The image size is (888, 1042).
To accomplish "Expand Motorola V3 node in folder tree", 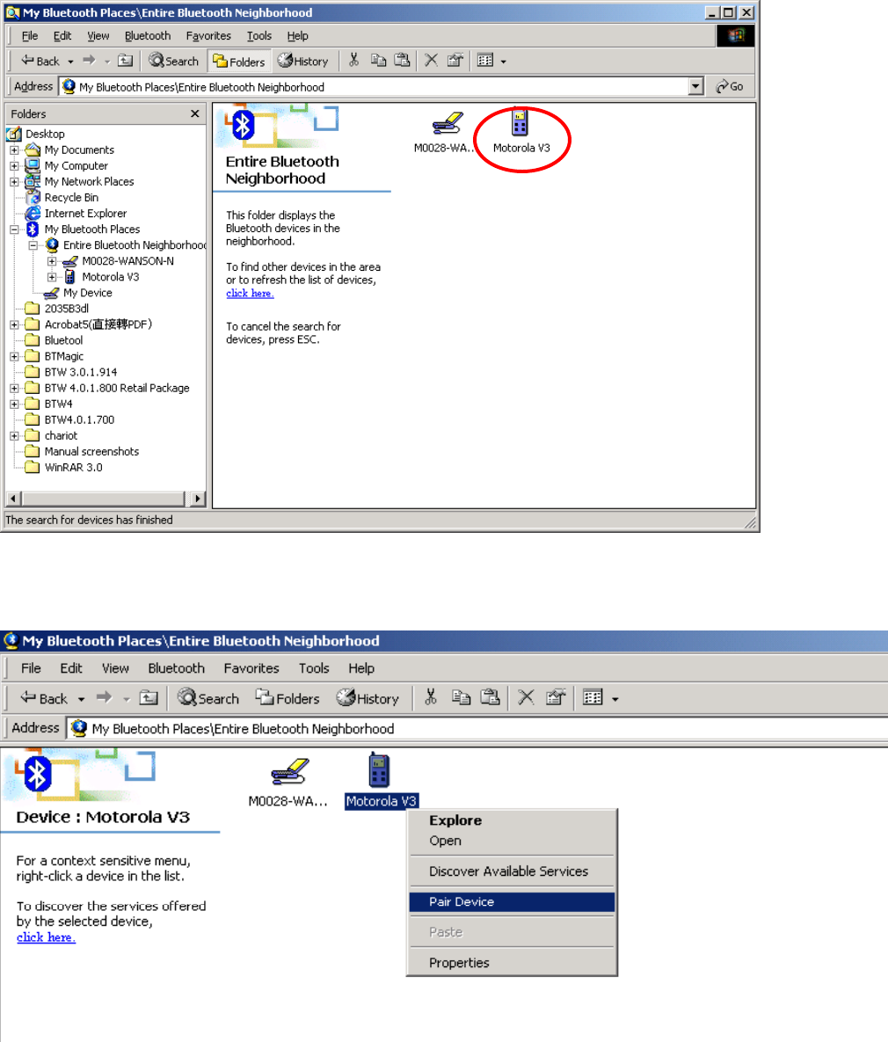I will pyautogui.click(x=51, y=277).
